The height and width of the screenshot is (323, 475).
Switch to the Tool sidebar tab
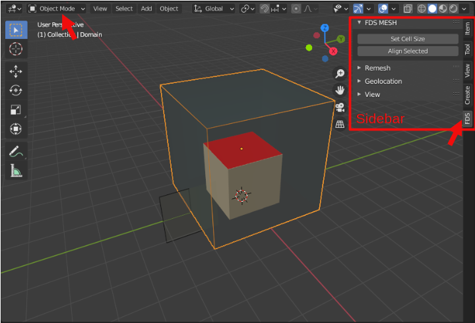click(x=468, y=49)
